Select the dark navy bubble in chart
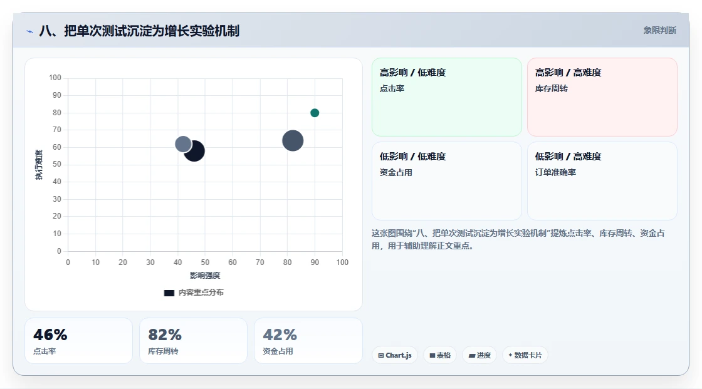 (196, 152)
